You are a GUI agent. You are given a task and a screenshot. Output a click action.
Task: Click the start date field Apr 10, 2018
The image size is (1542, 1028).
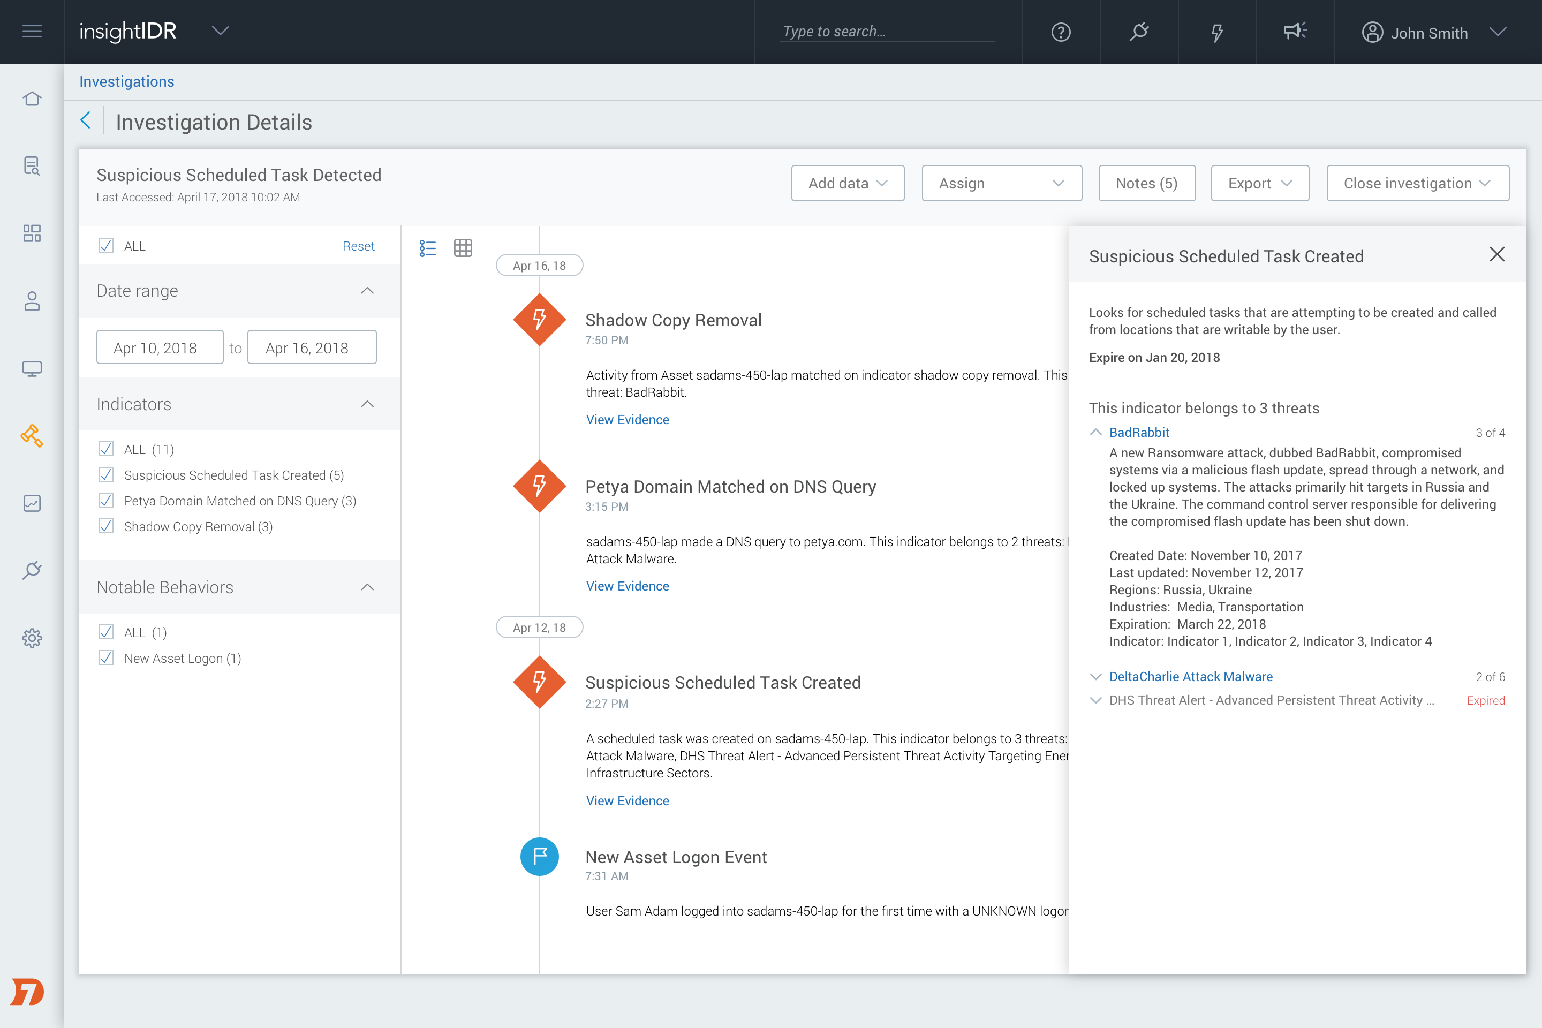click(x=160, y=347)
